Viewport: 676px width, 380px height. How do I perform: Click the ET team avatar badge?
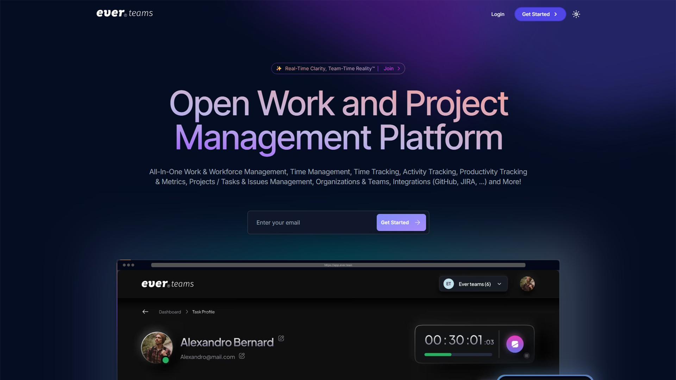[449, 284]
